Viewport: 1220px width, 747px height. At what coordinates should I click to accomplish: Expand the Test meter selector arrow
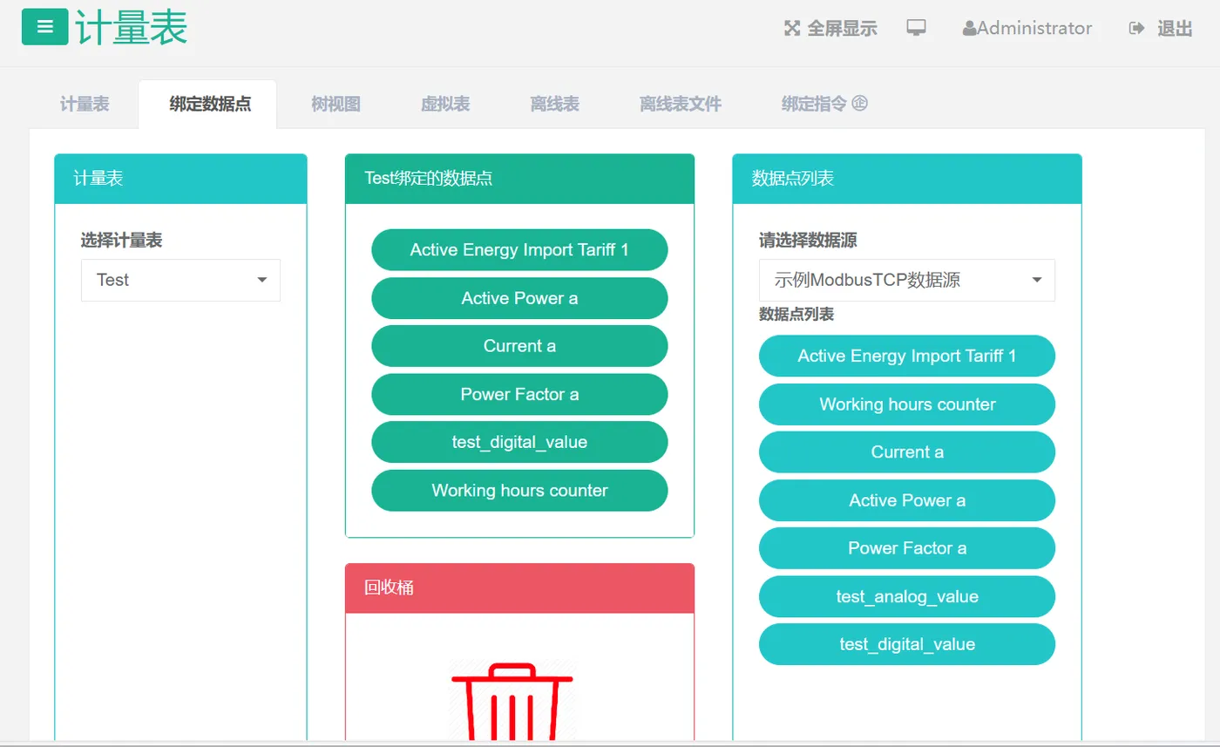(261, 280)
